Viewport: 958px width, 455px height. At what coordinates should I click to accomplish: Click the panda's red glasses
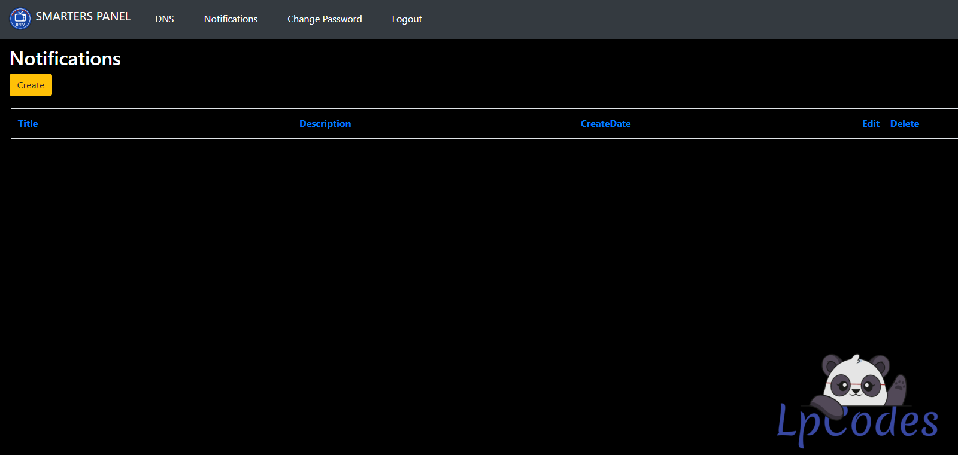(x=855, y=384)
